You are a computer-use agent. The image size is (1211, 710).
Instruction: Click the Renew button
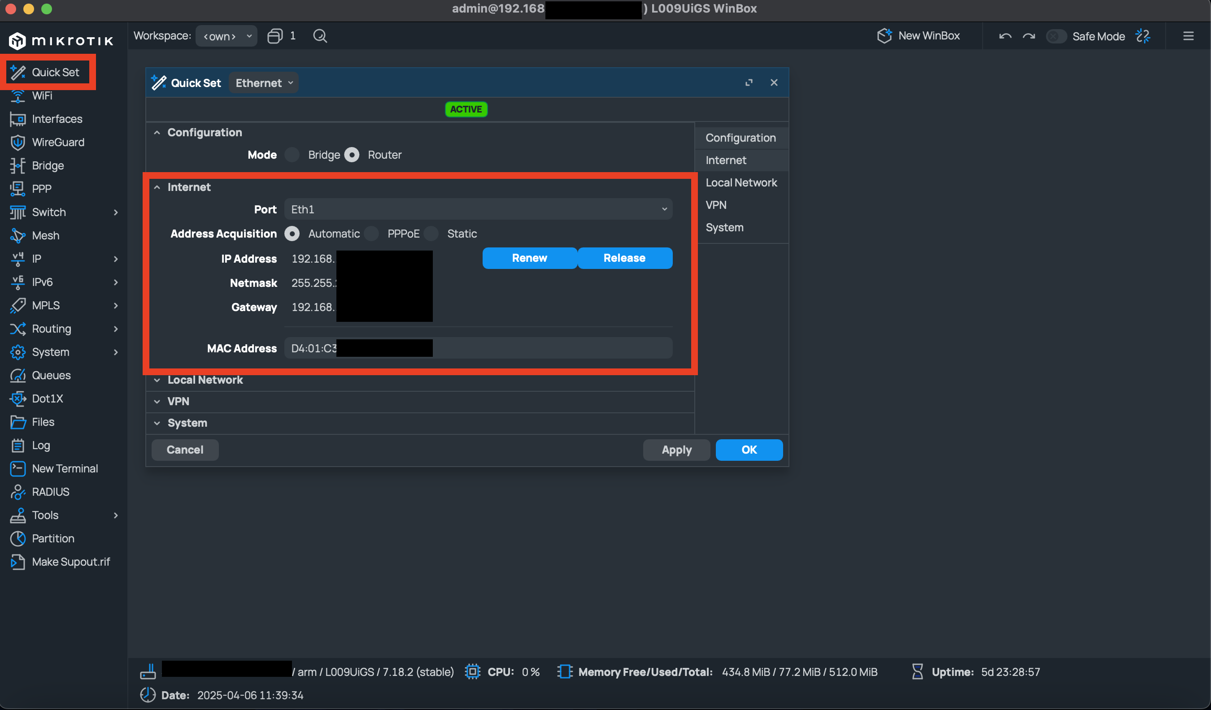pos(529,258)
